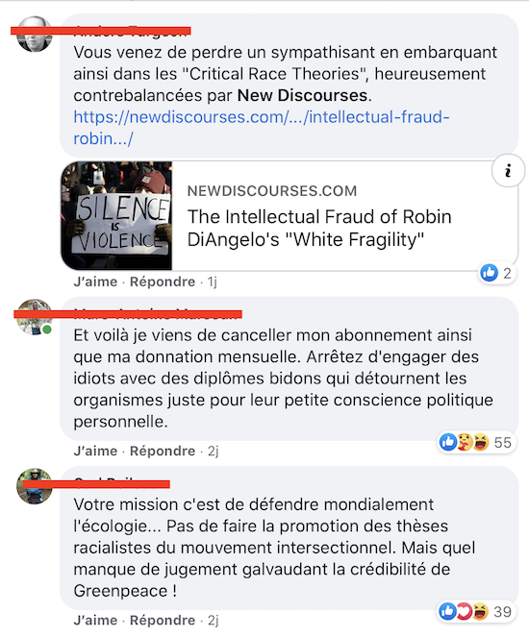Like the Greenpeace credibility comment with J'aime
The width and height of the screenshot is (529, 636).
pyautogui.click(x=95, y=621)
